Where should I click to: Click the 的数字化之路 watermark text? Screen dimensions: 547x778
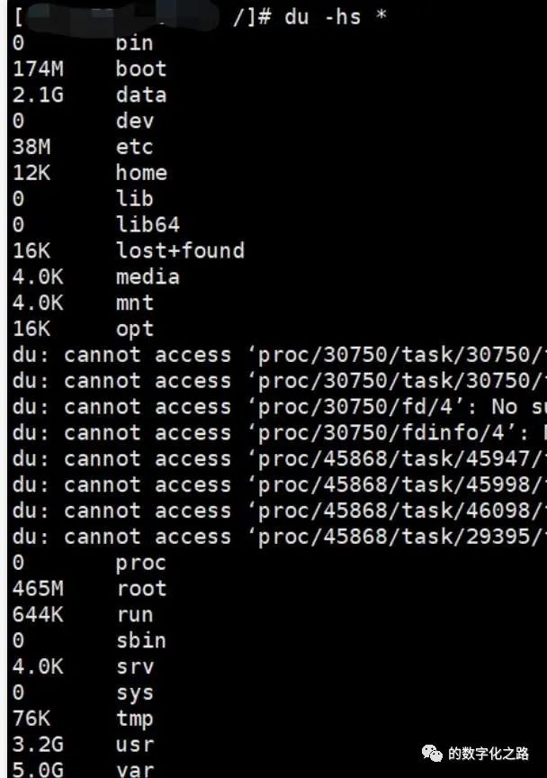[x=489, y=753]
